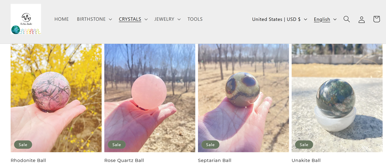Viewport: 386px width, 167px height.
Task: Open the shopping cart icon
Action: click(x=376, y=19)
